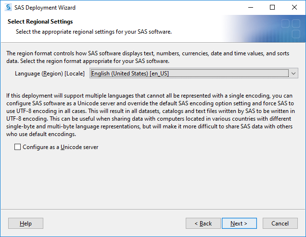Click the 'Configure as a Unicode server' label text
This screenshot has width=306, height=237.
(x=61, y=147)
